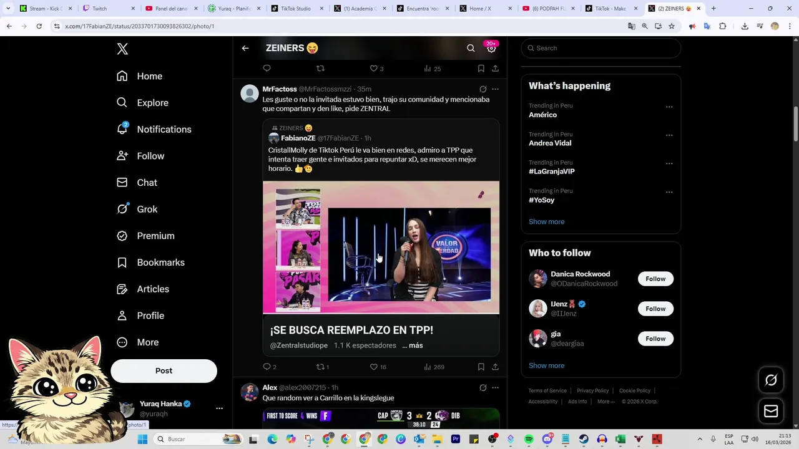
Task: Open MrFactoss profile avatar
Action: (250, 94)
